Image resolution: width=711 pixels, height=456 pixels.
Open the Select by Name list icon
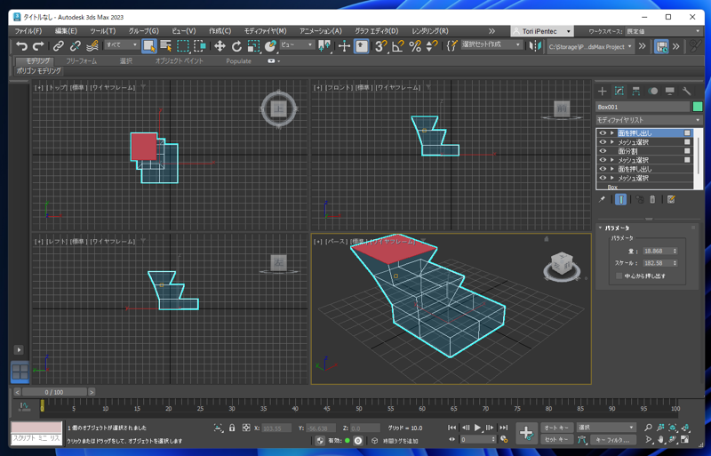(x=166, y=46)
